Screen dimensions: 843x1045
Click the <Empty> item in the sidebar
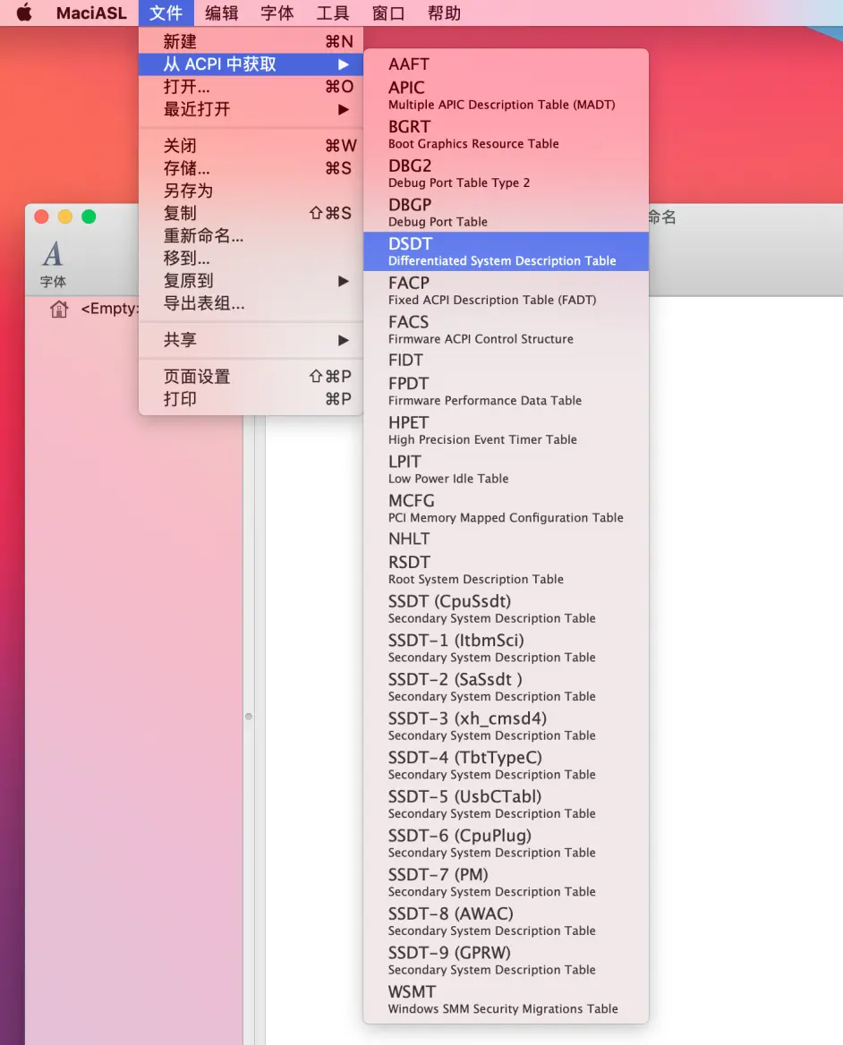pos(109,309)
